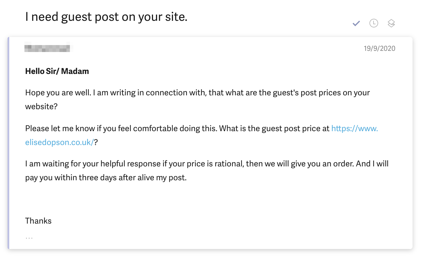
Task: Click the empty space above 'Thanks'
Action: (203, 199)
